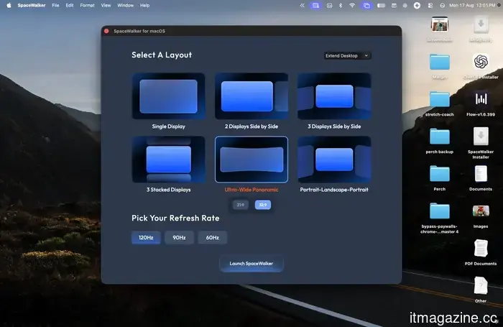Select the Flow-v1.6.399 desktop icon
The height and width of the screenshot is (327, 503).
tap(481, 103)
